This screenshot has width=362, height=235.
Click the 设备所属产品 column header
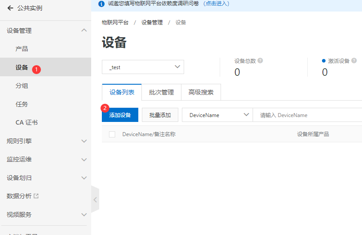(x=313, y=134)
